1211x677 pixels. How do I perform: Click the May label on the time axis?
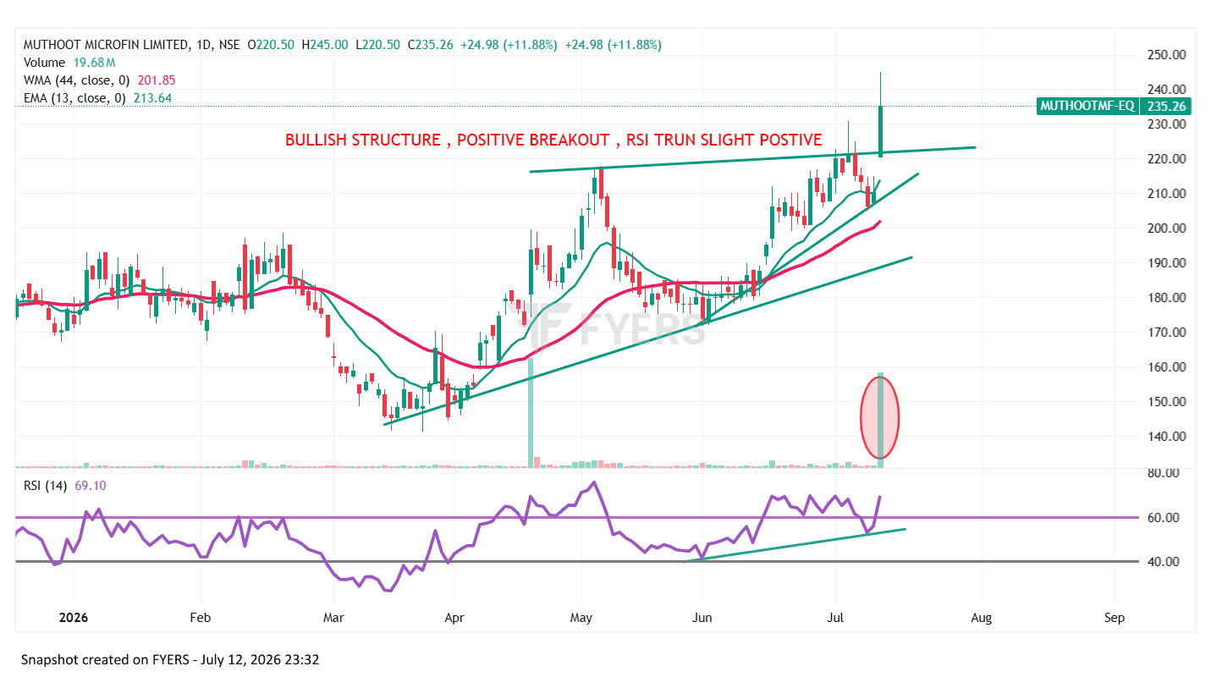click(581, 618)
